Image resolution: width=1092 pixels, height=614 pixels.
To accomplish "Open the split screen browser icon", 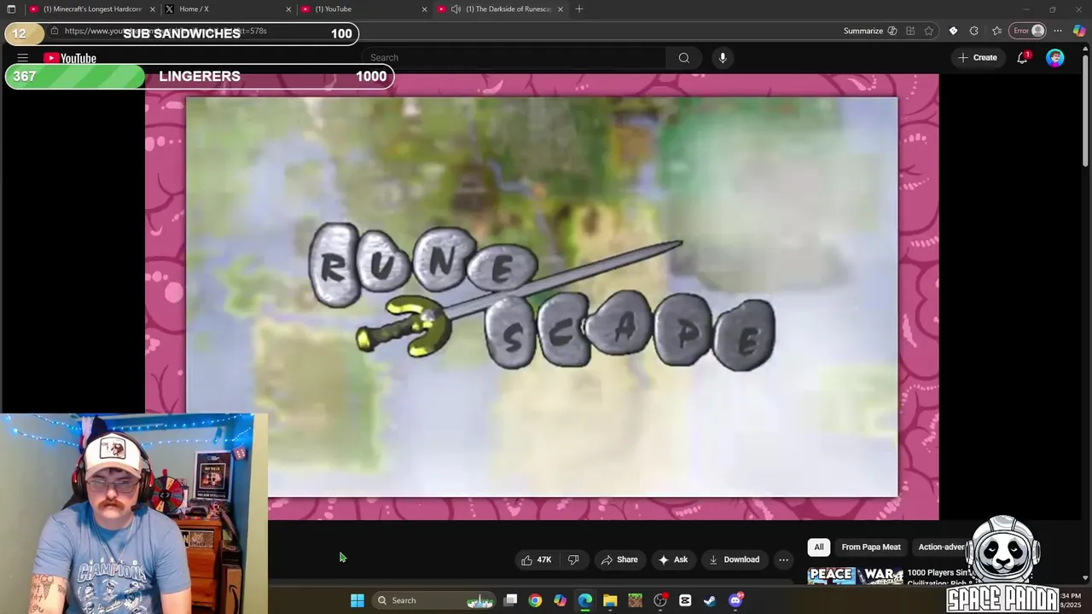I will tap(910, 31).
